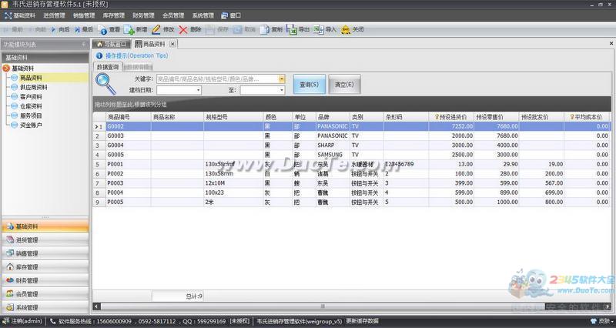Click the 进货管理 sidebar module button

click(x=45, y=240)
